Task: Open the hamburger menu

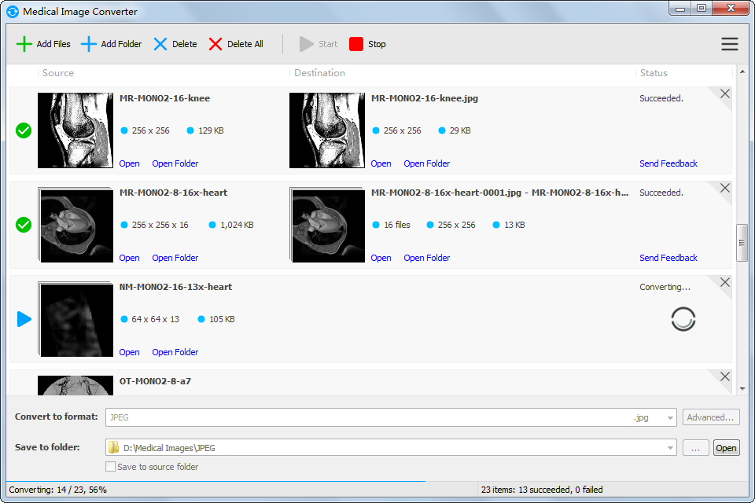Action: (x=729, y=44)
